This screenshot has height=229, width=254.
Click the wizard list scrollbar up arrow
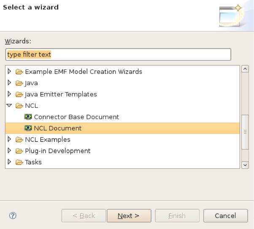(245, 69)
